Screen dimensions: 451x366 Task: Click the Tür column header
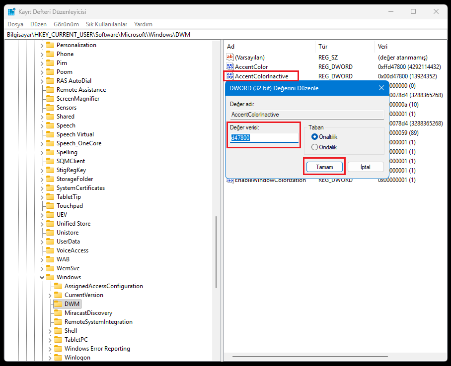tap(345, 47)
